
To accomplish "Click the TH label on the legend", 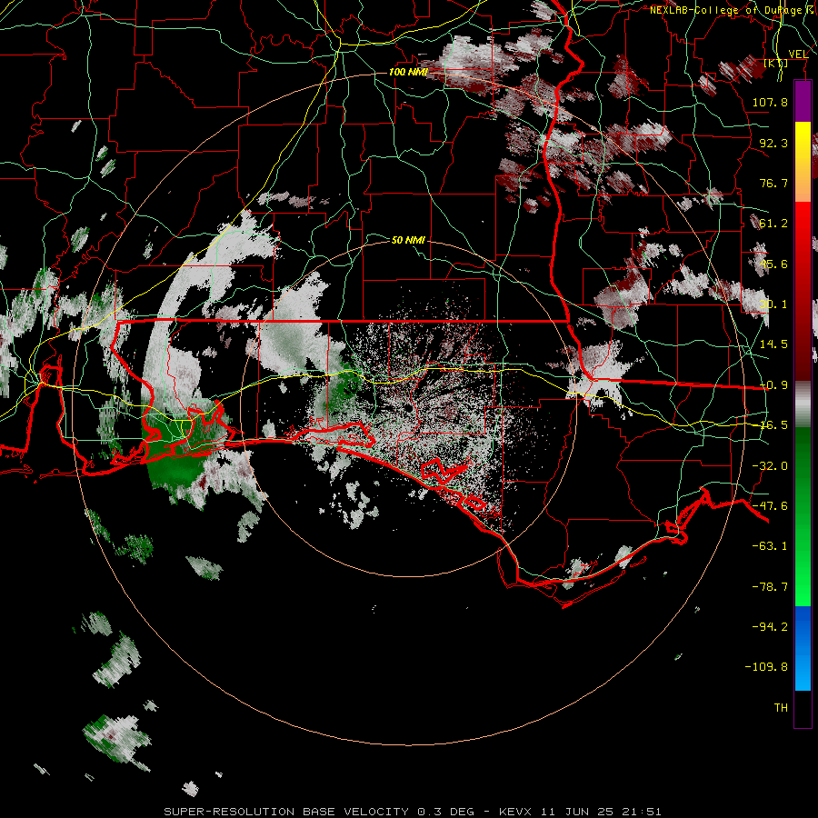I will tap(781, 707).
